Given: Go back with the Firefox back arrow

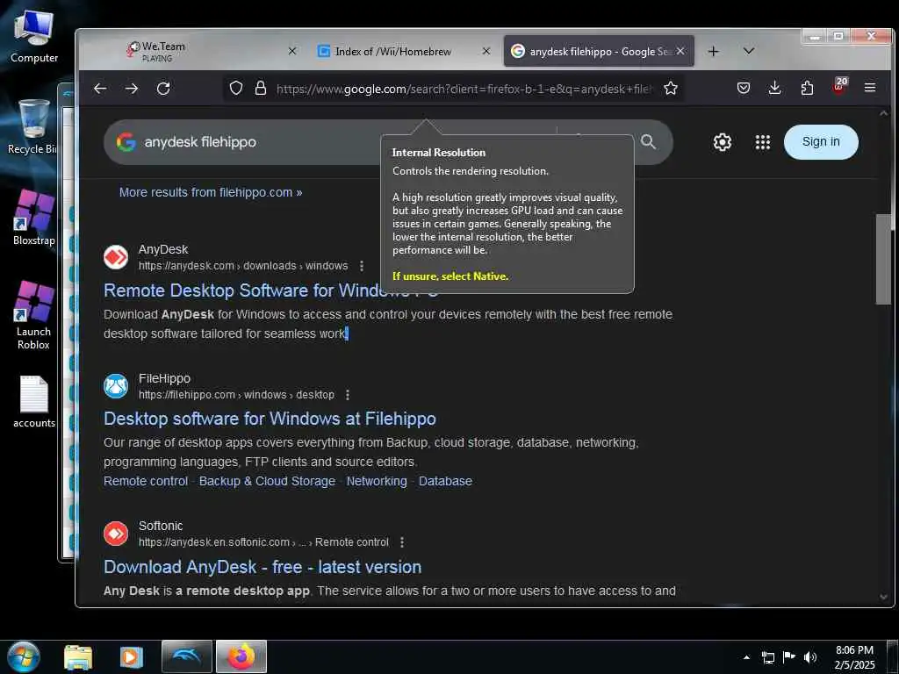Looking at the screenshot, I should click(x=100, y=89).
